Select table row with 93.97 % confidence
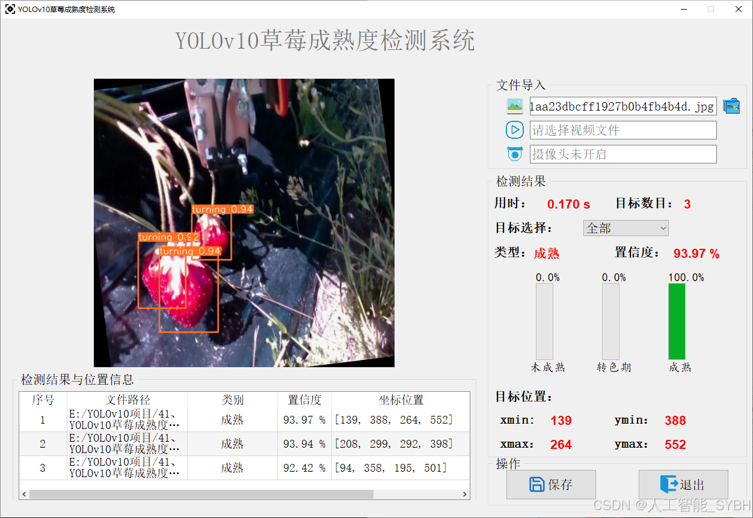The image size is (753, 518). pyautogui.click(x=245, y=419)
